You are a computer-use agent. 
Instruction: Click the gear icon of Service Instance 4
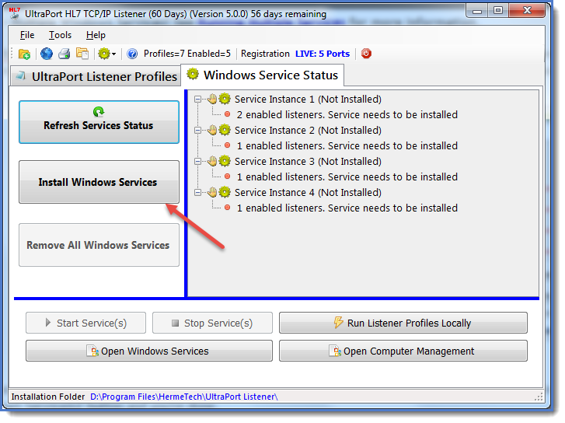click(225, 192)
